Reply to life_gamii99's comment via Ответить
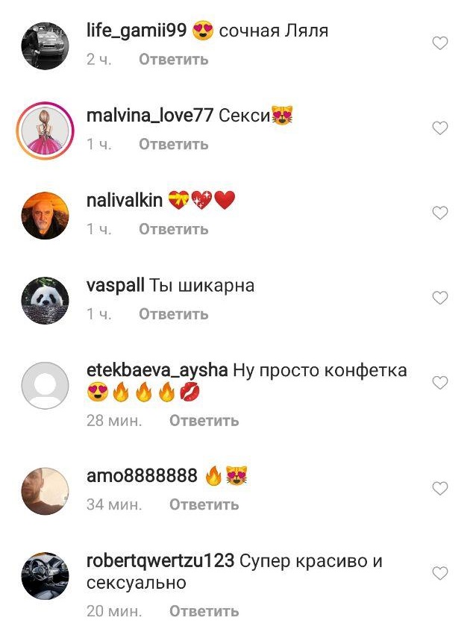473x635 pixels. [174, 60]
